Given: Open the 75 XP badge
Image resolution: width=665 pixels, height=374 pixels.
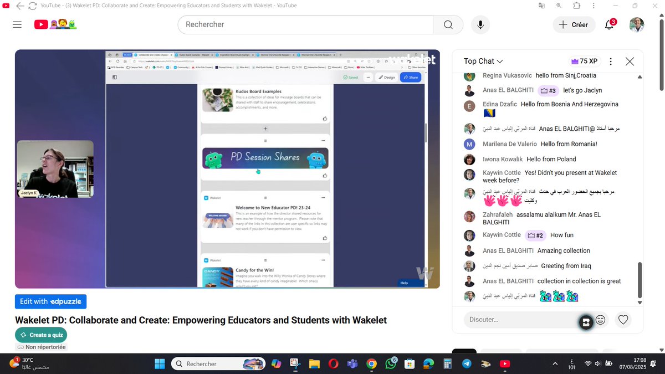Looking at the screenshot, I should (x=584, y=62).
